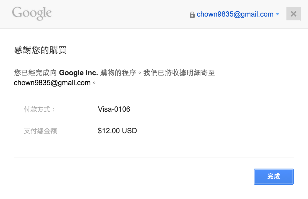
Task: Click the 購物的程序 text after Google Inc.
Action: (118, 73)
